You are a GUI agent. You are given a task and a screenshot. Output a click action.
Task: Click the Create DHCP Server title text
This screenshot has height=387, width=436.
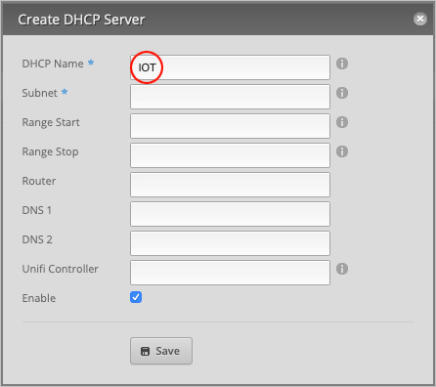click(x=81, y=20)
